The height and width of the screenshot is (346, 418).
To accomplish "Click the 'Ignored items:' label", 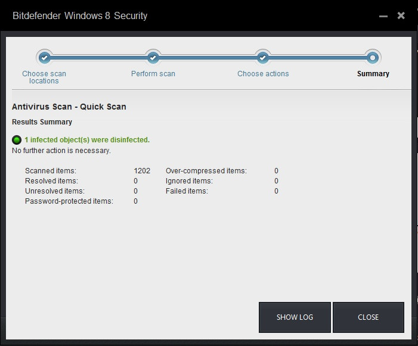I will point(189,181).
